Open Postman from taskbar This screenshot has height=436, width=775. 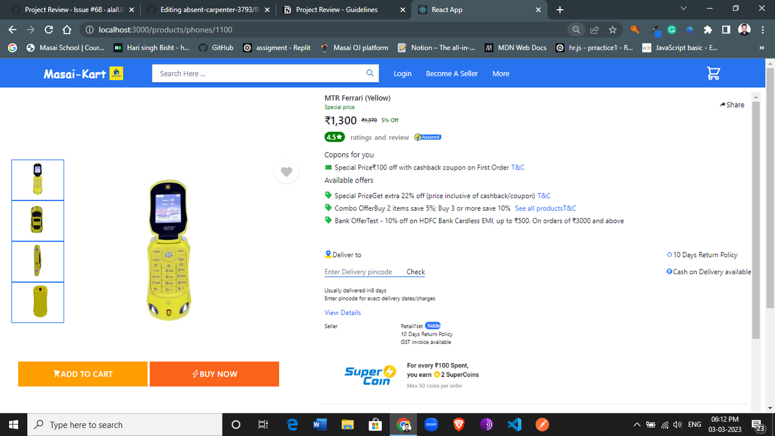(x=542, y=424)
